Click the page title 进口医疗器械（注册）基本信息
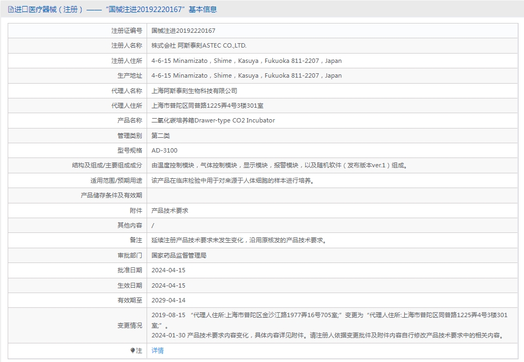This screenshot has width=524, height=362. click(115, 9)
